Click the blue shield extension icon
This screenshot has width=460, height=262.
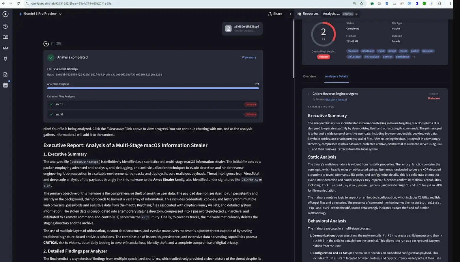(387, 3)
